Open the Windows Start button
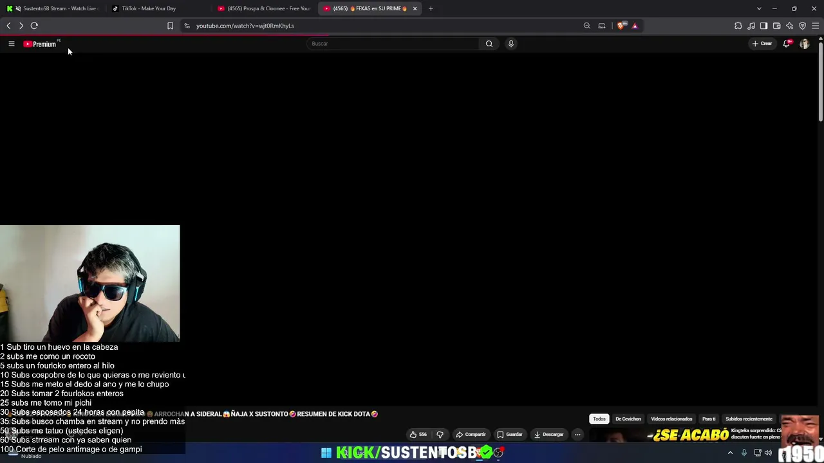Screen dimensions: 824x463 (326, 453)
